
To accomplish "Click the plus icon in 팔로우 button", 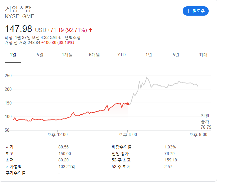I will 188,11.
